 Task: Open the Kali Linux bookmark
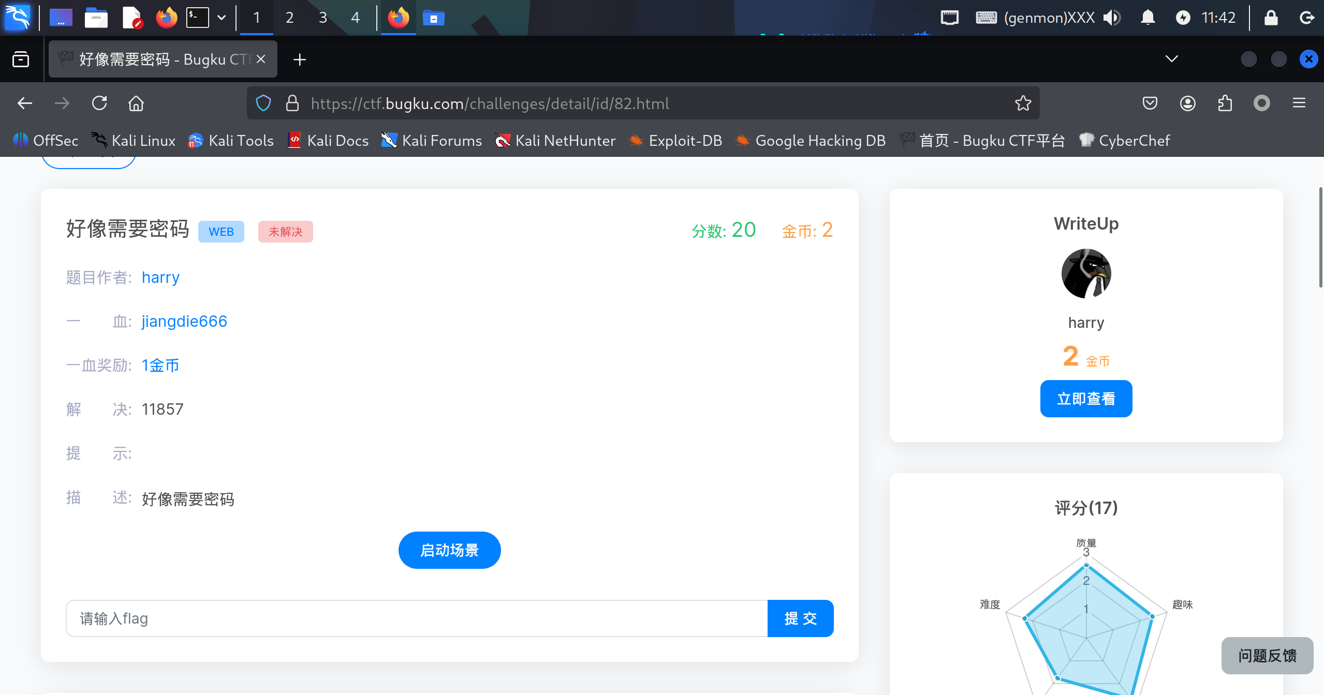tap(133, 140)
